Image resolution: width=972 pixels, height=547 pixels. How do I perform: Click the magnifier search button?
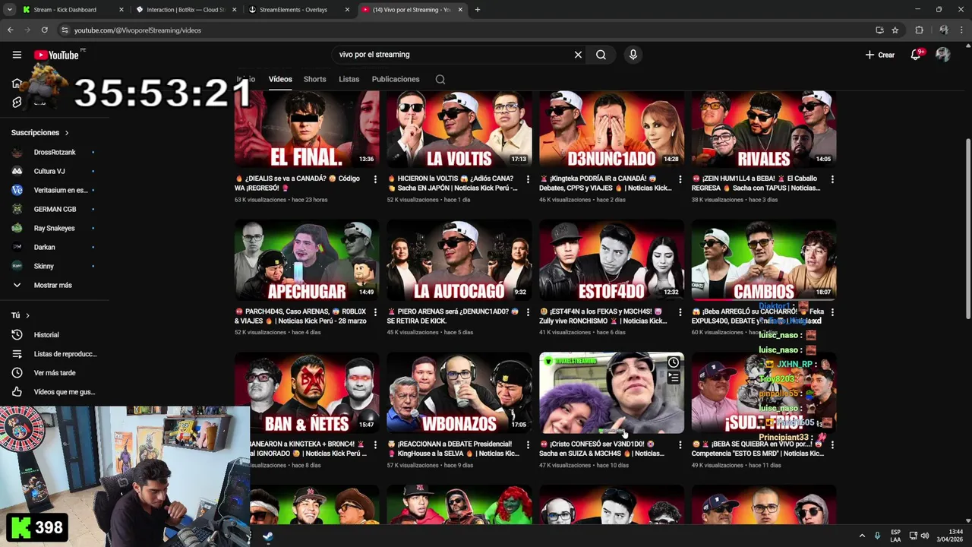pyautogui.click(x=601, y=55)
